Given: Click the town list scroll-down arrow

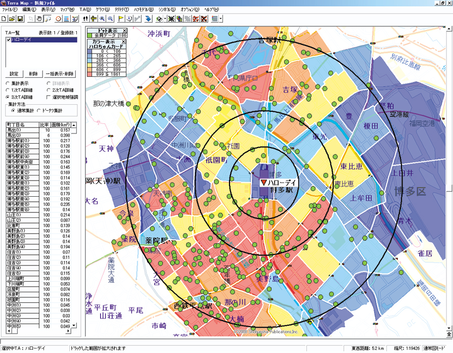Looking at the screenshot, I should (74, 325).
